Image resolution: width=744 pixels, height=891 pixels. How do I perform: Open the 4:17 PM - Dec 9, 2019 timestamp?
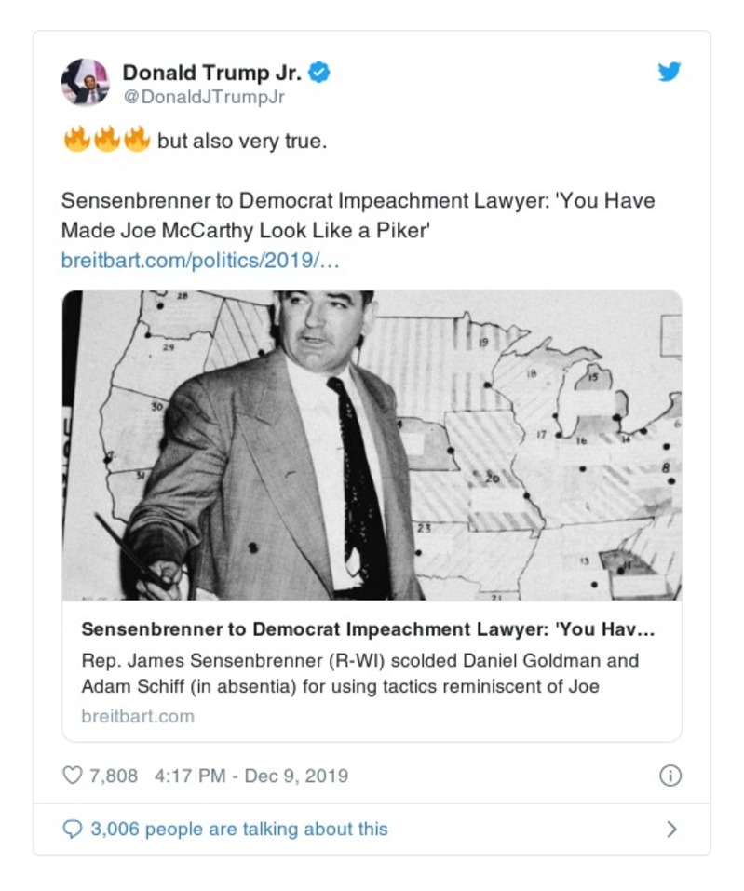pos(250,775)
